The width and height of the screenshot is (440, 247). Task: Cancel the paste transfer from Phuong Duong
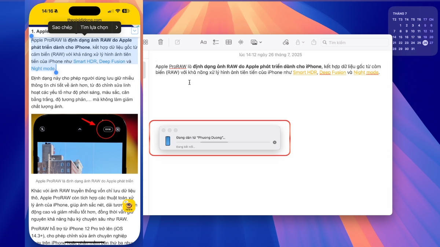coord(275,142)
